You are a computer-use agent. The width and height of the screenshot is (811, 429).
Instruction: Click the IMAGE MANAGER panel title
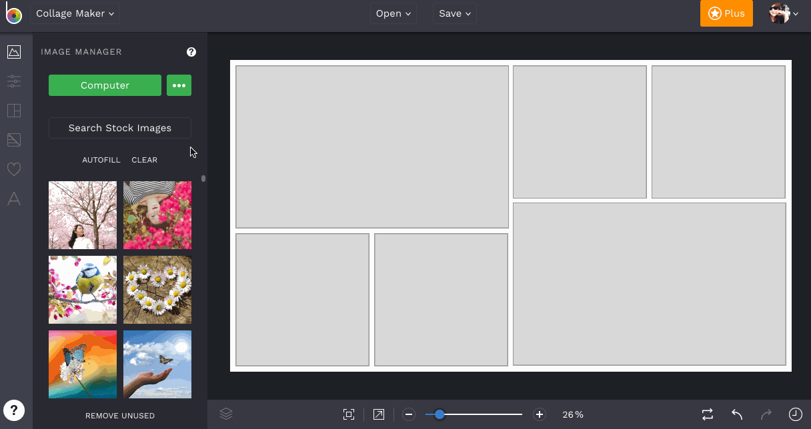coord(81,52)
